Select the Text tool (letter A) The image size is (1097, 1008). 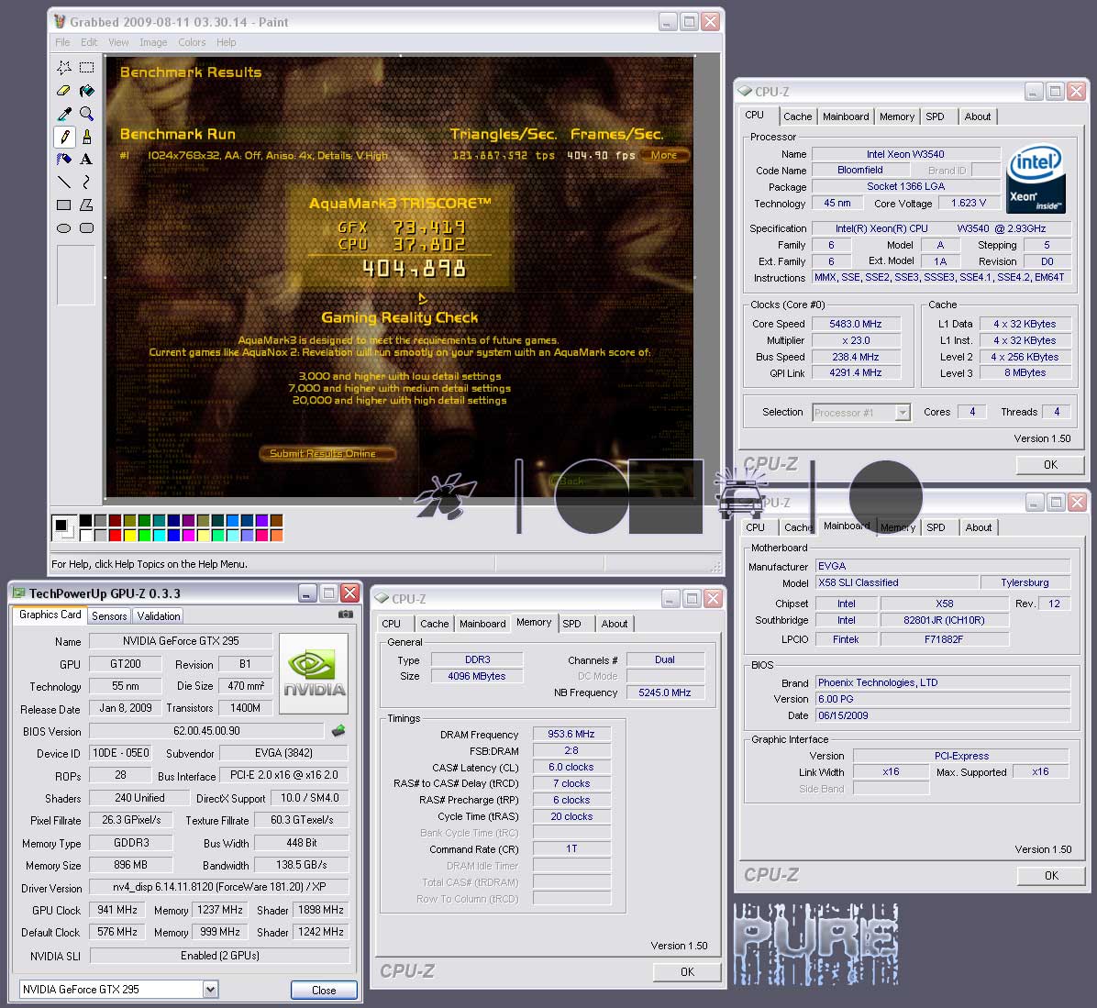[87, 160]
